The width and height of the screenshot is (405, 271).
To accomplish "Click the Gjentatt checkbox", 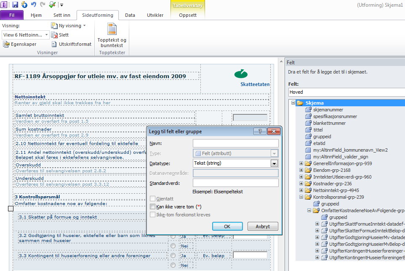I will pyautogui.click(x=153, y=199).
